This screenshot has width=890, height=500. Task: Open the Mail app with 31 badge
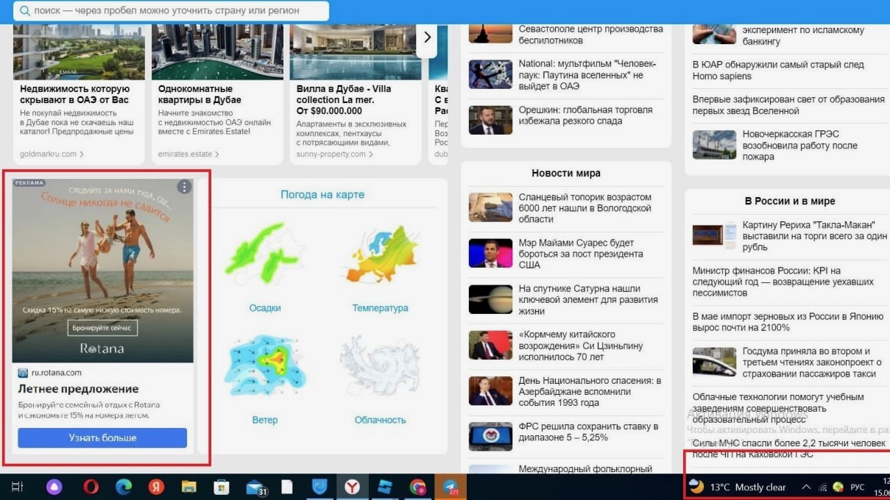point(255,487)
